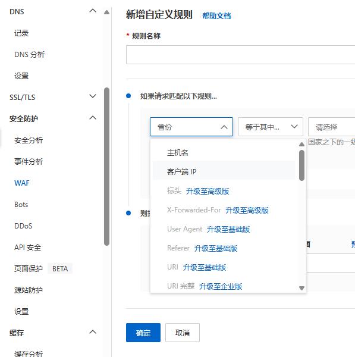The width and height of the screenshot is (355, 357).
Task: Open API 安全 sidebar item
Action: pyautogui.click(x=27, y=248)
